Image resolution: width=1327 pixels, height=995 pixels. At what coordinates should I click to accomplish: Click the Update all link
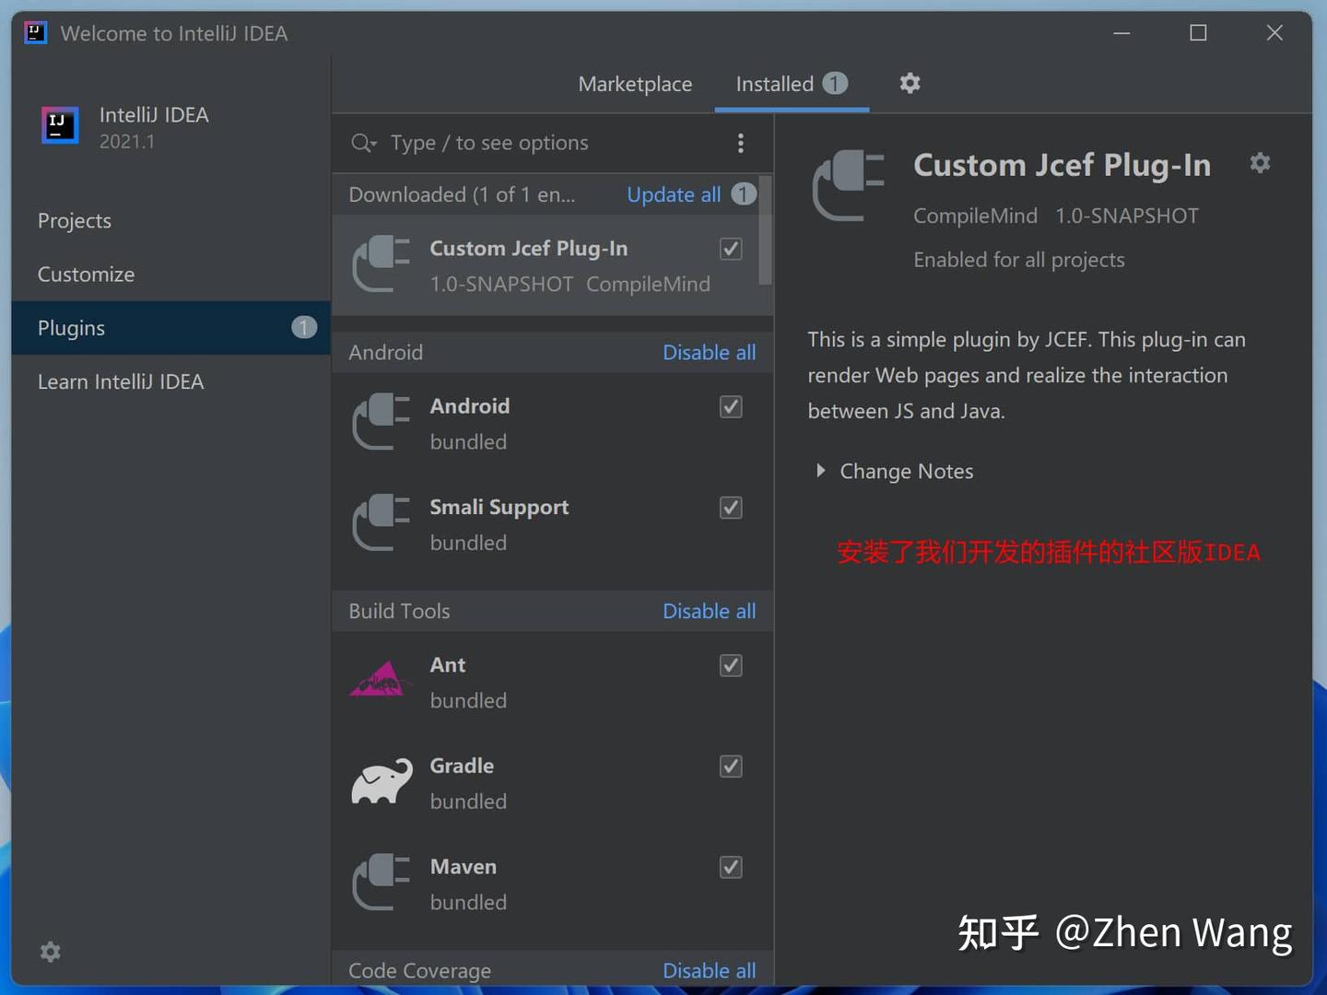(674, 194)
